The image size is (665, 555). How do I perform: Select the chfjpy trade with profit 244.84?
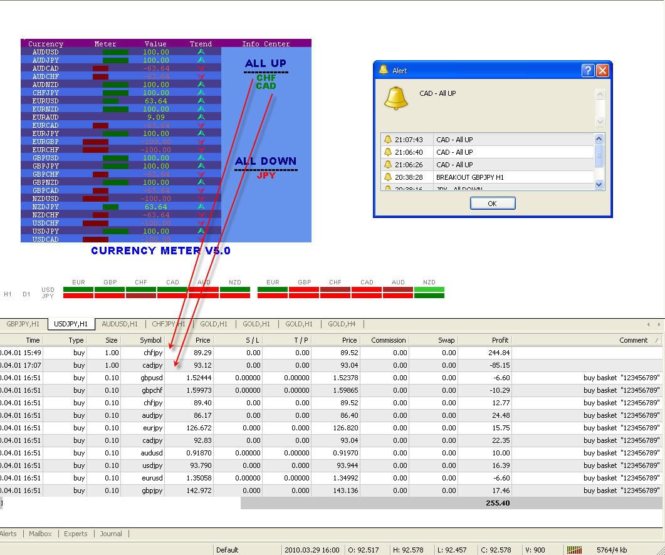coord(331,353)
